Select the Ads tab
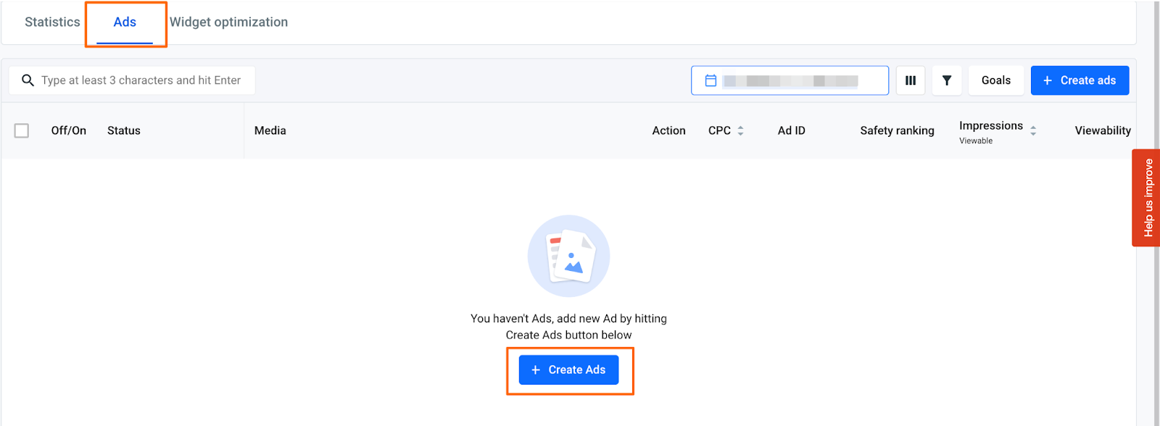The height and width of the screenshot is (426, 1160). point(125,22)
